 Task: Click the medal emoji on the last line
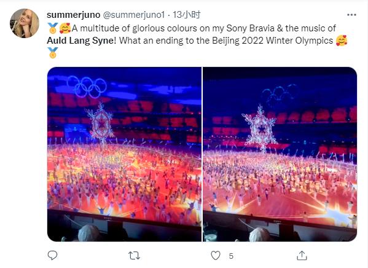53,53
